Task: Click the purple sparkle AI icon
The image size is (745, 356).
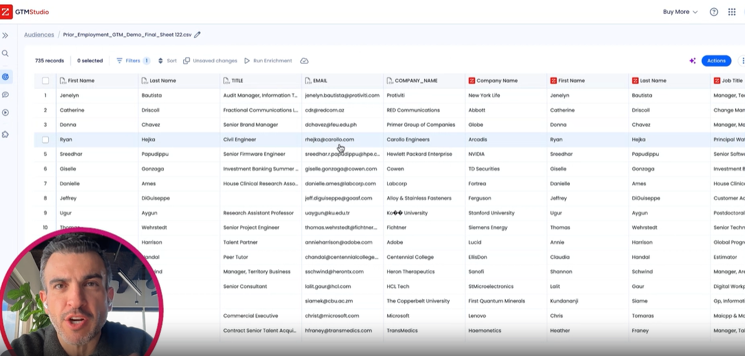Action: tap(692, 61)
